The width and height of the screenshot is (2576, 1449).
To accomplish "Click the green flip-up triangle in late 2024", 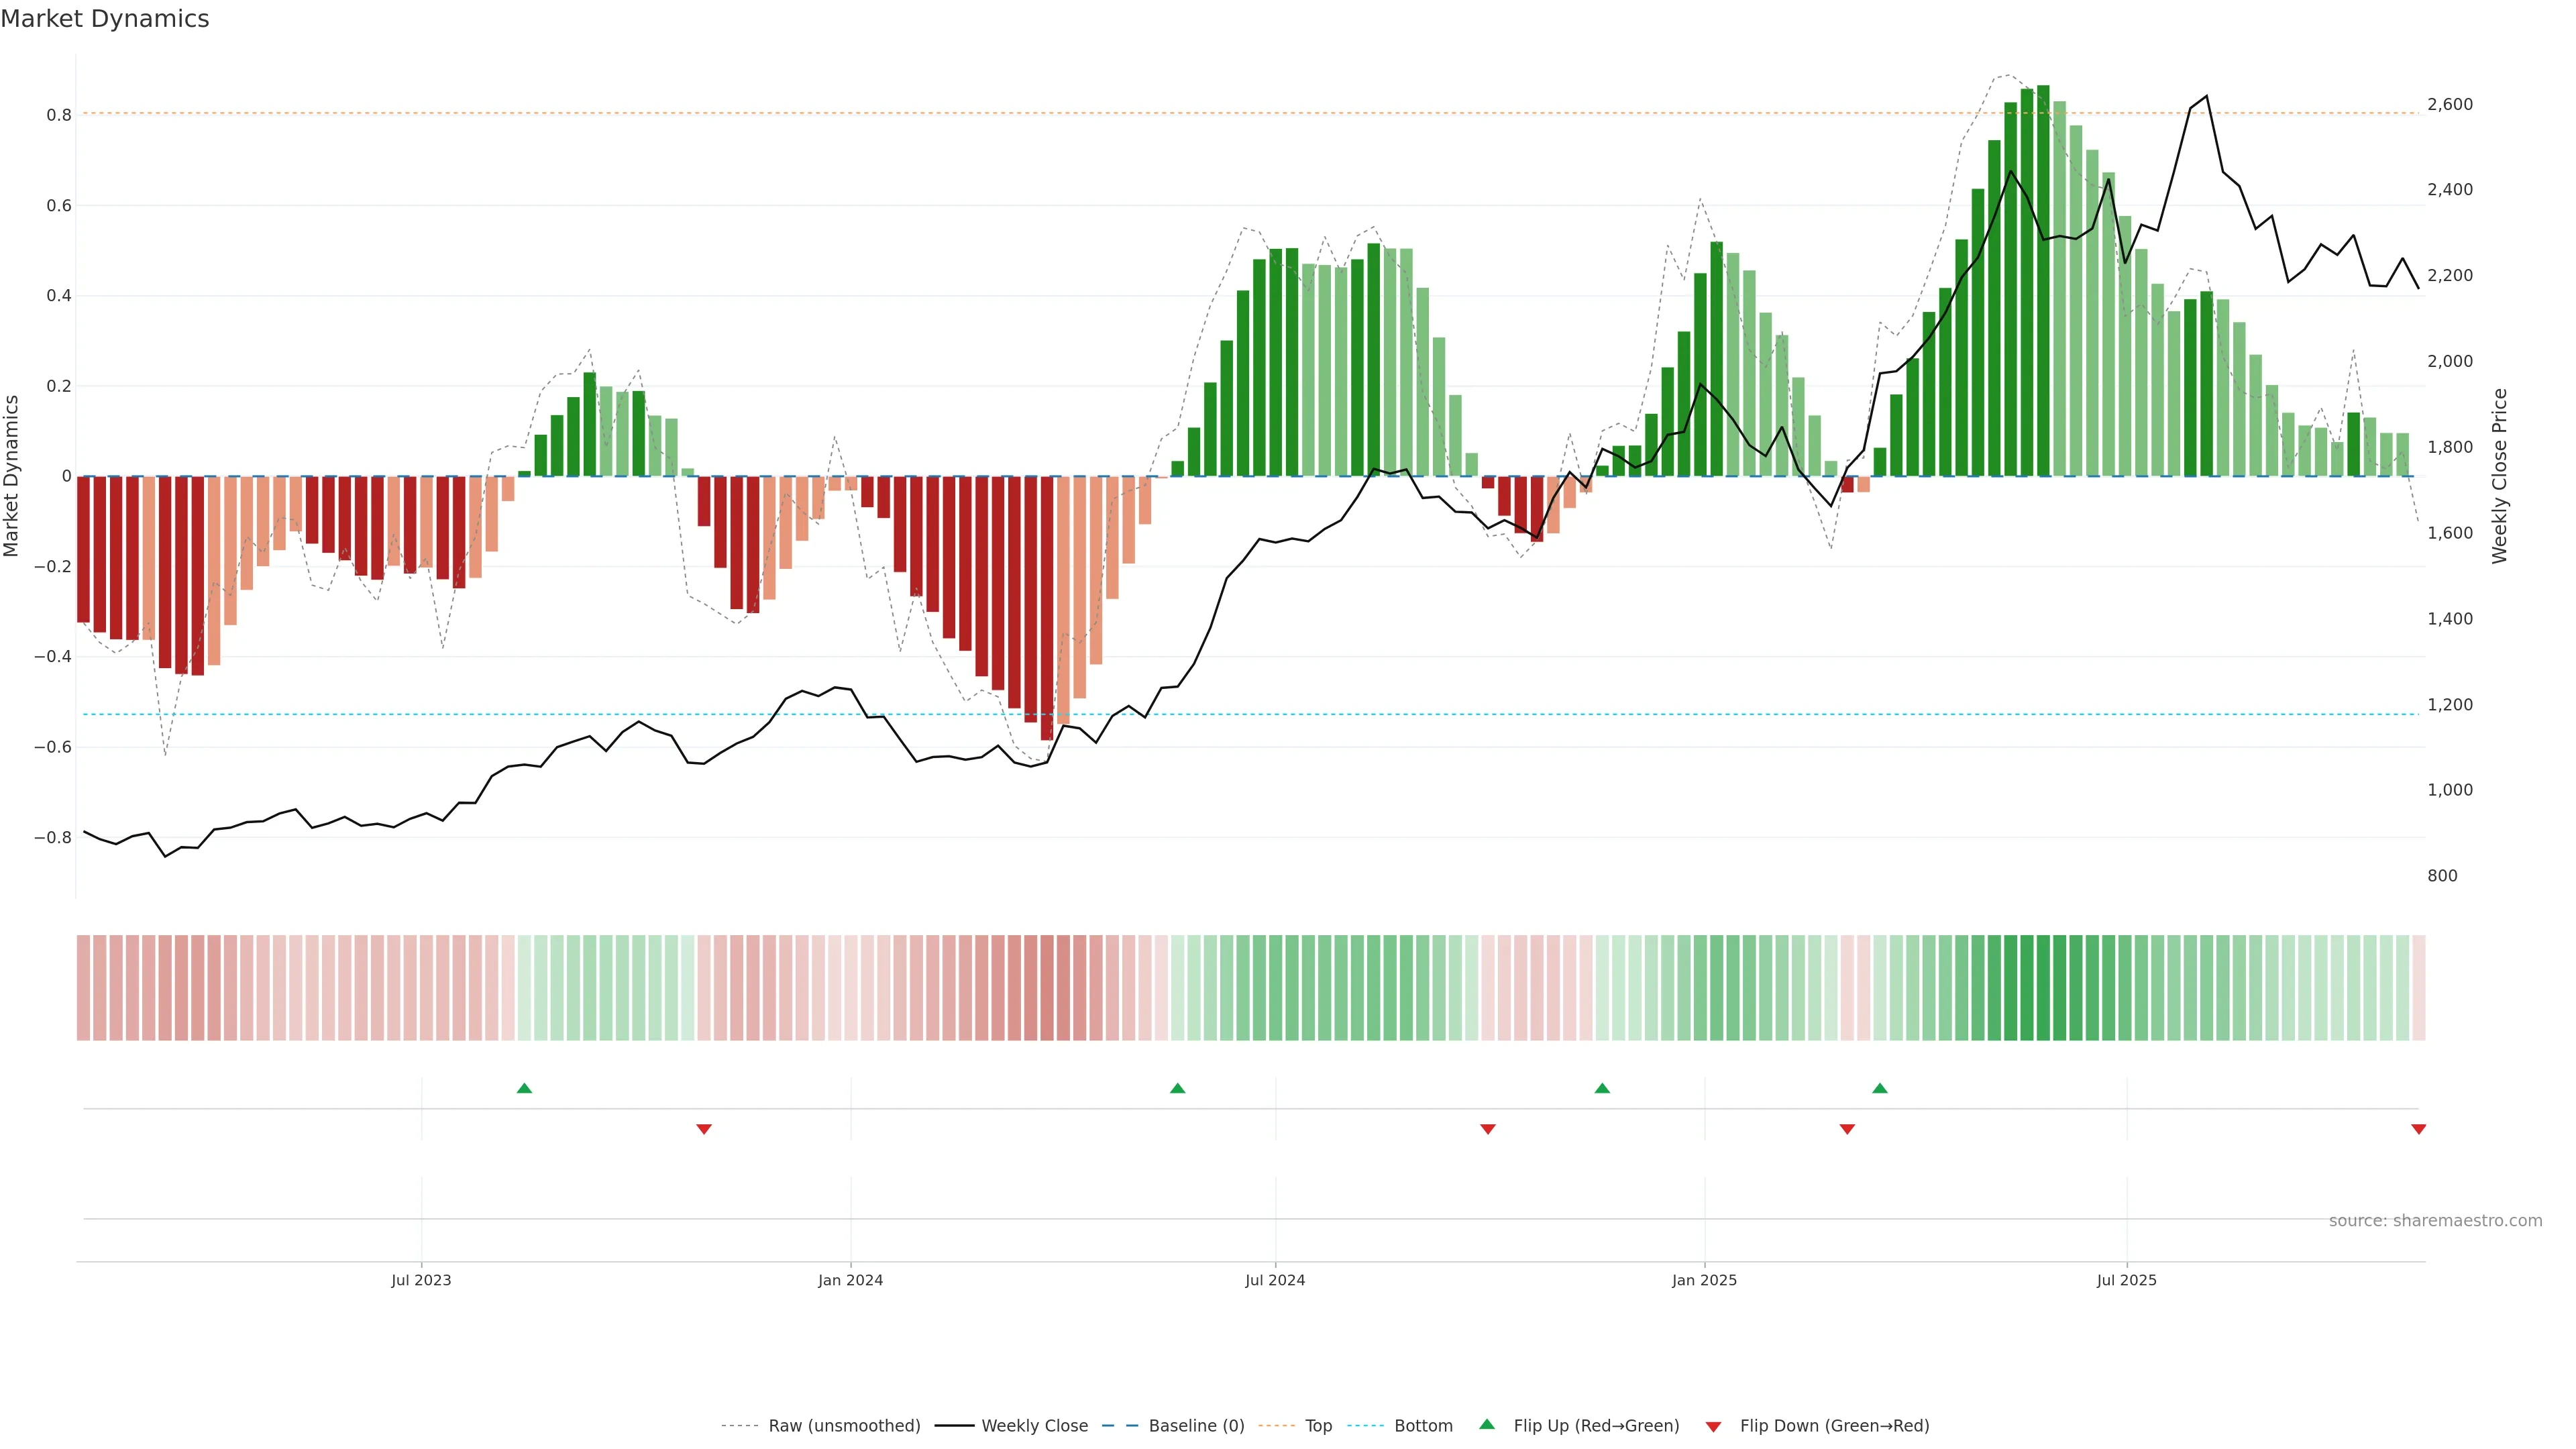I will click(1602, 1088).
